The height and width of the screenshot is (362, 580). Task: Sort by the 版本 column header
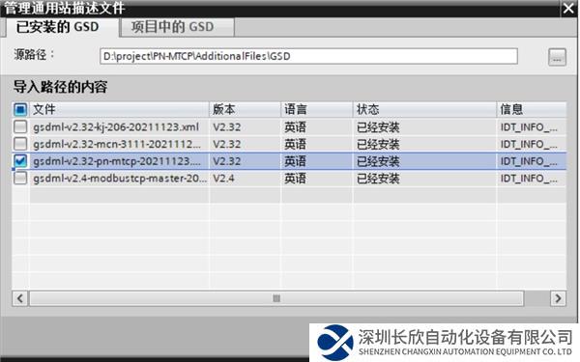(245, 109)
